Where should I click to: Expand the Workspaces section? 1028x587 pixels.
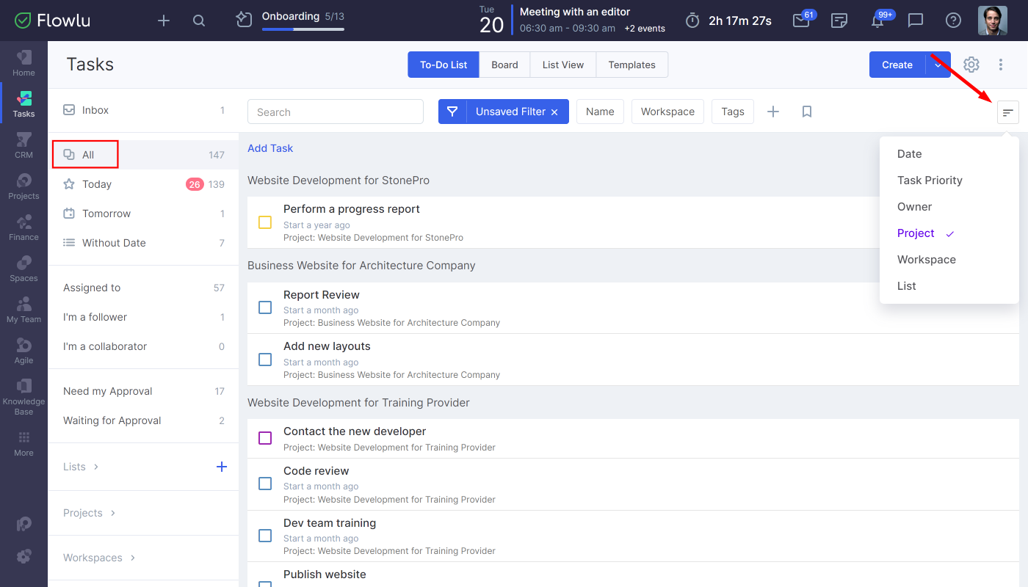99,558
